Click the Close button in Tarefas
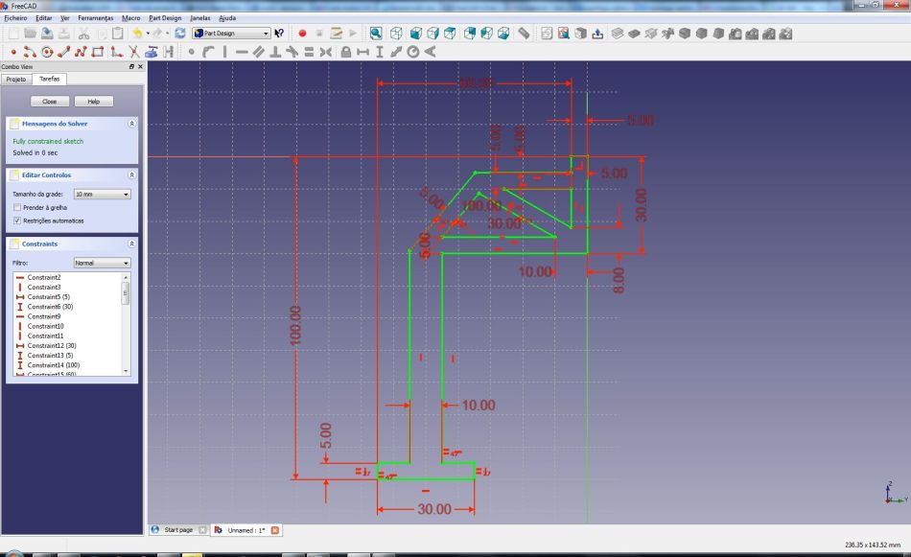911x557 pixels. [49, 101]
